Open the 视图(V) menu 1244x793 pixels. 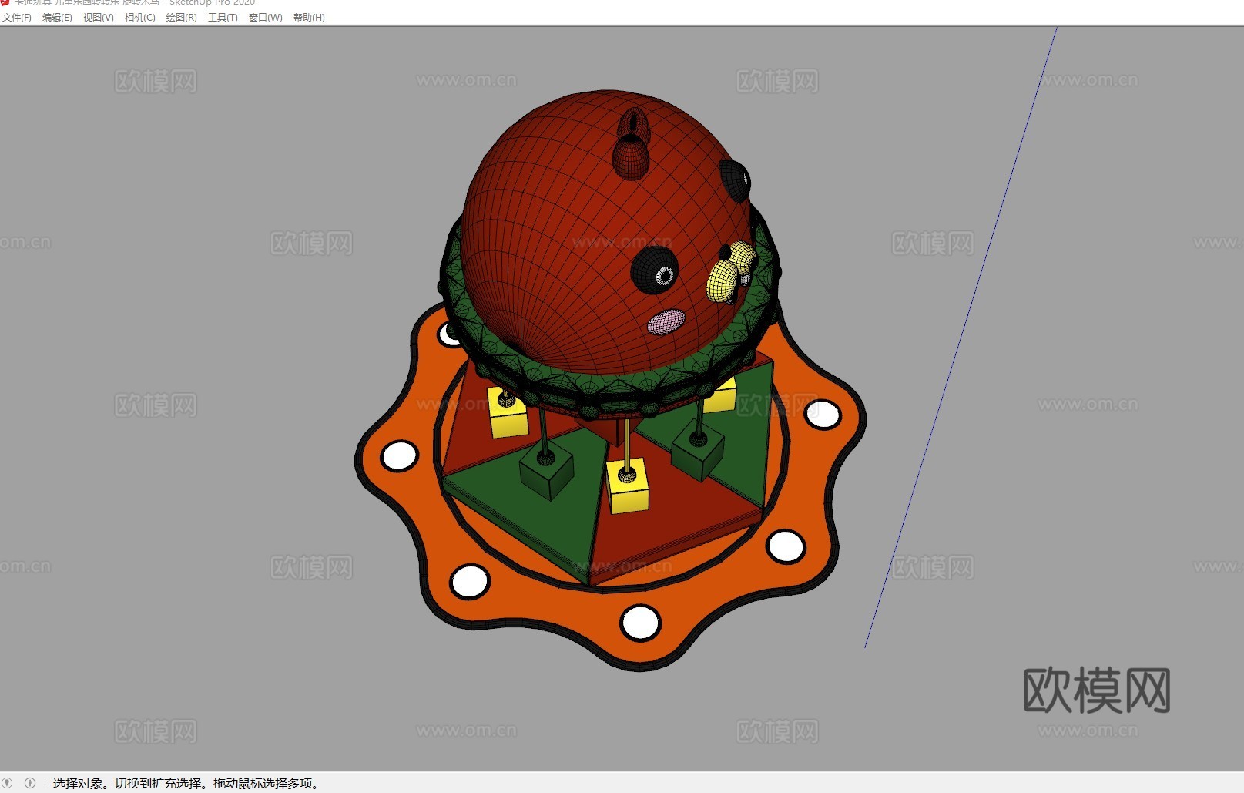(99, 18)
